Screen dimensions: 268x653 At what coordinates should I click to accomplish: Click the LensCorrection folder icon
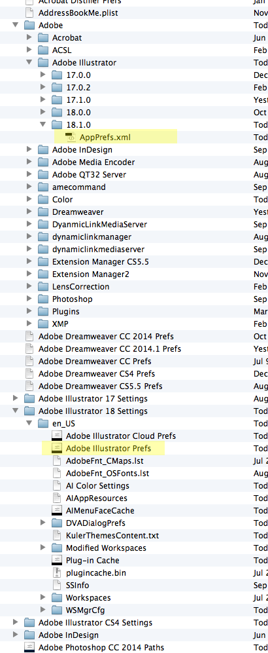click(x=43, y=286)
